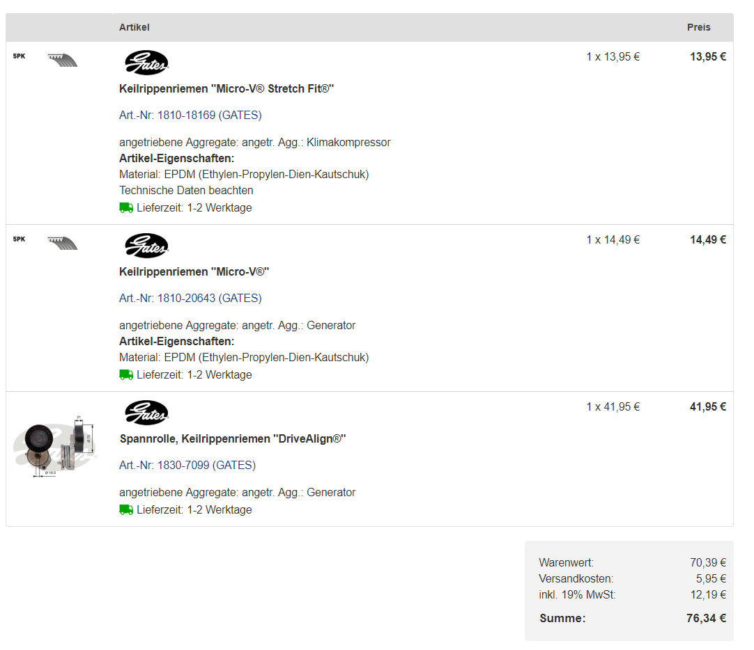This screenshot has width=754, height=650.
Task: Select the Spannrolle "DriveAlign" product title
Action: coord(233,438)
